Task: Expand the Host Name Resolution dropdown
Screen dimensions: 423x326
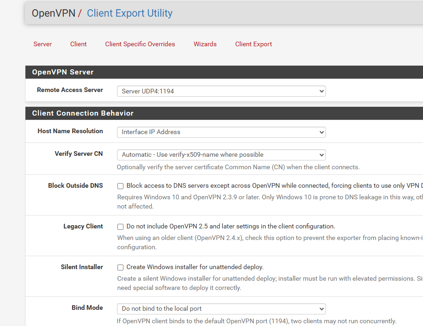Action: tap(221, 132)
